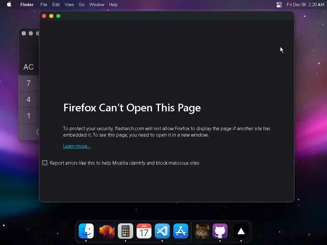Follow the Learn more link

coord(77,146)
